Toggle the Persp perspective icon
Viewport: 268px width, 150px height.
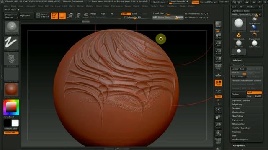[x=218, y=67]
